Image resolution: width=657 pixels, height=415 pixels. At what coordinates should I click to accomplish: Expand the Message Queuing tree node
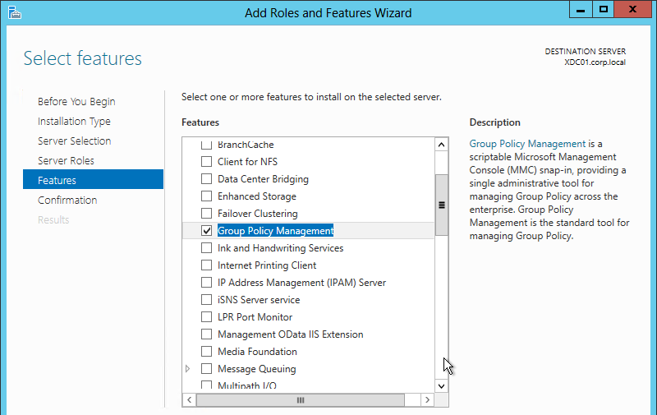(x=188, y=369)
